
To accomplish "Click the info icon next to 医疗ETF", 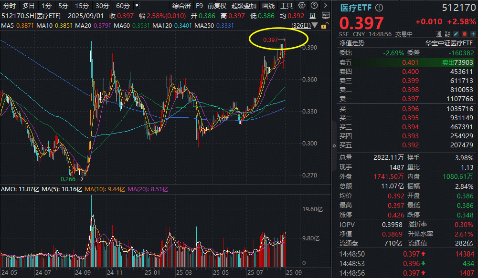I will pos(379,7).
